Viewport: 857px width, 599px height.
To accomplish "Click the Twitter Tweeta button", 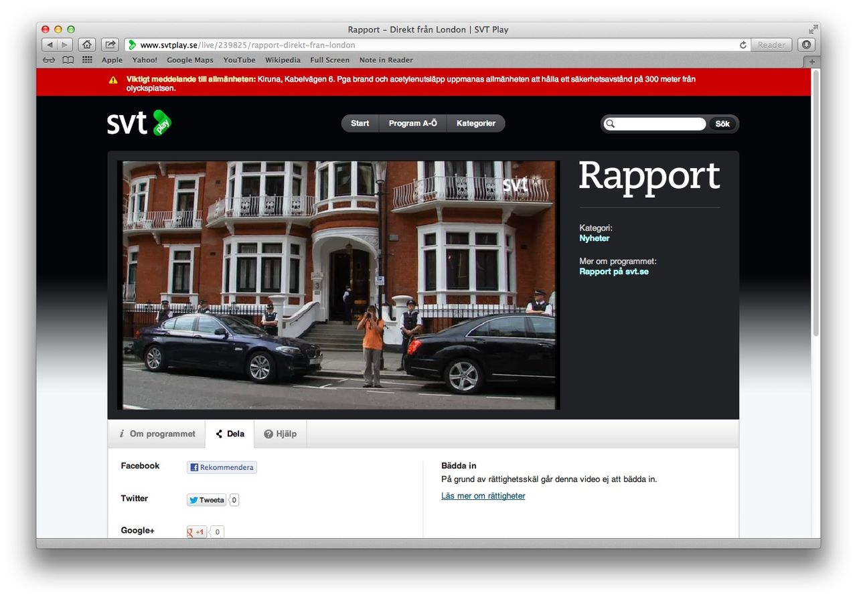I will coord(206,500).
